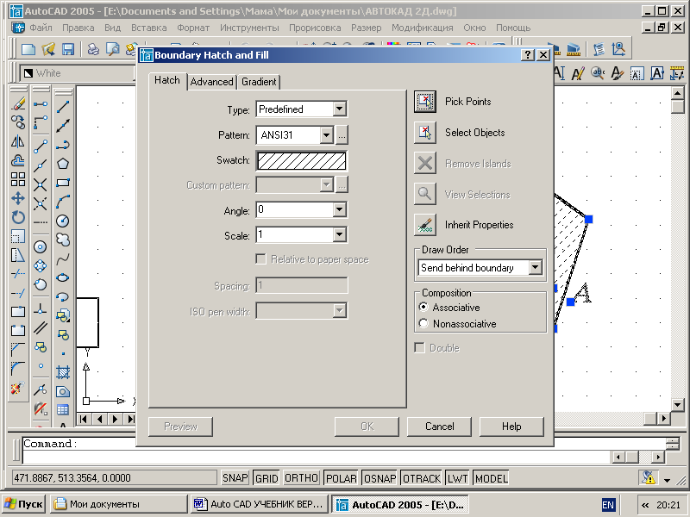Click the ellipsis button beside Pattern
This screenshot has height=517, width=690.
click(342, 135)
